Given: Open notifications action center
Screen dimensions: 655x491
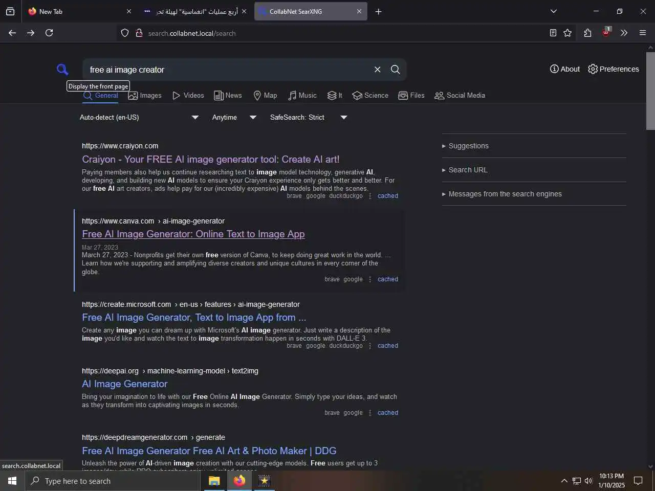Looking at the screenshot, I should coord(638,481).
